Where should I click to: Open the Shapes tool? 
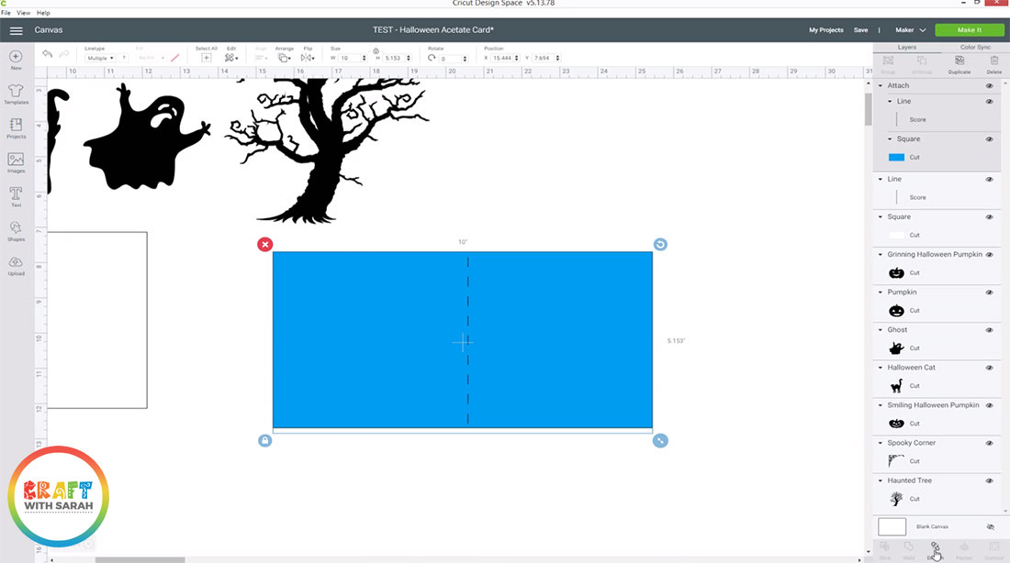click(17, 231)
